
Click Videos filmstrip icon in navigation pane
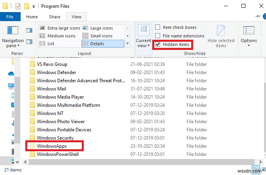pos(13,152)
